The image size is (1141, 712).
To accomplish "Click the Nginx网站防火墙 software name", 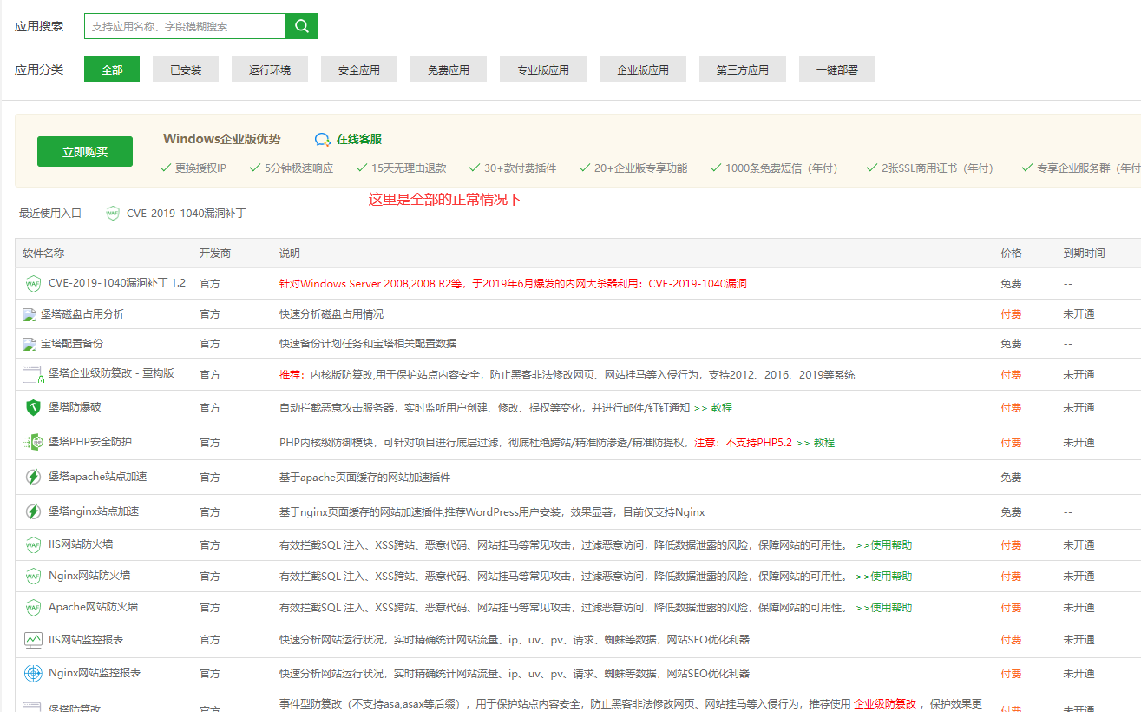I will click(89, 576).
